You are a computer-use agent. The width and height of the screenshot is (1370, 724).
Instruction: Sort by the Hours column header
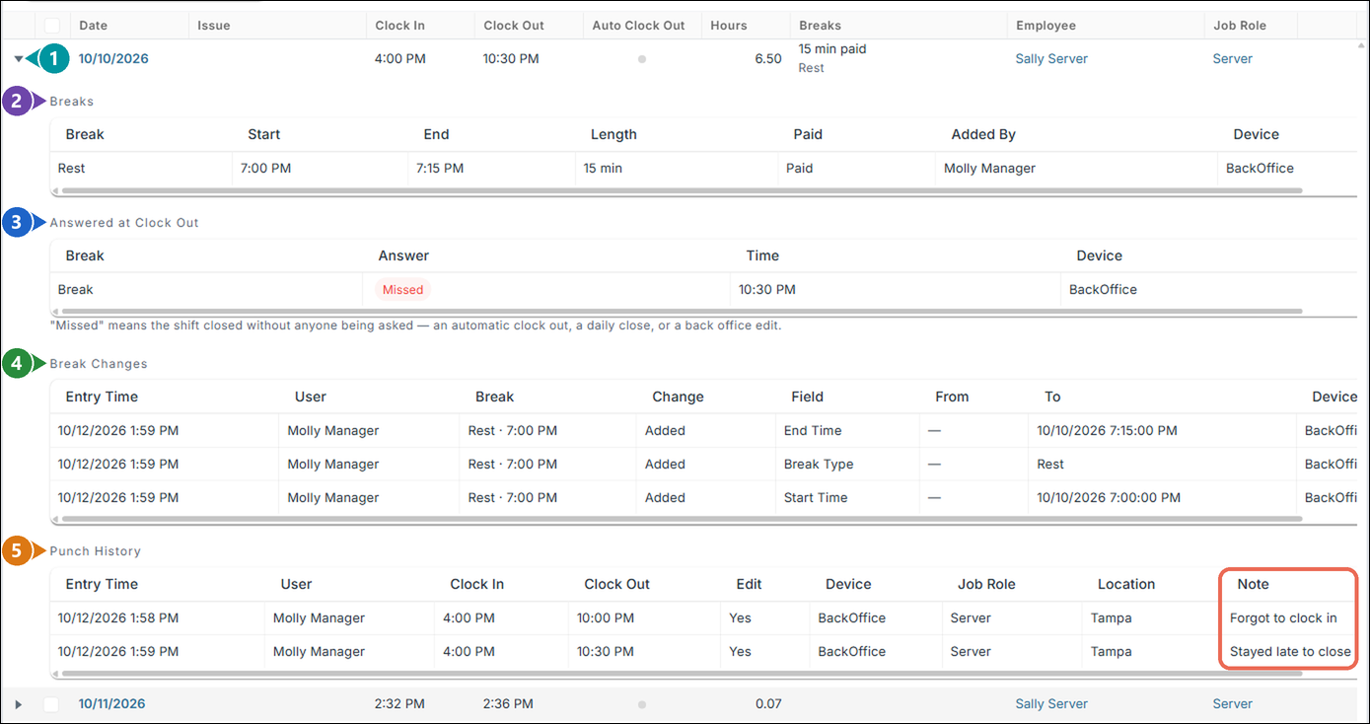729,26
